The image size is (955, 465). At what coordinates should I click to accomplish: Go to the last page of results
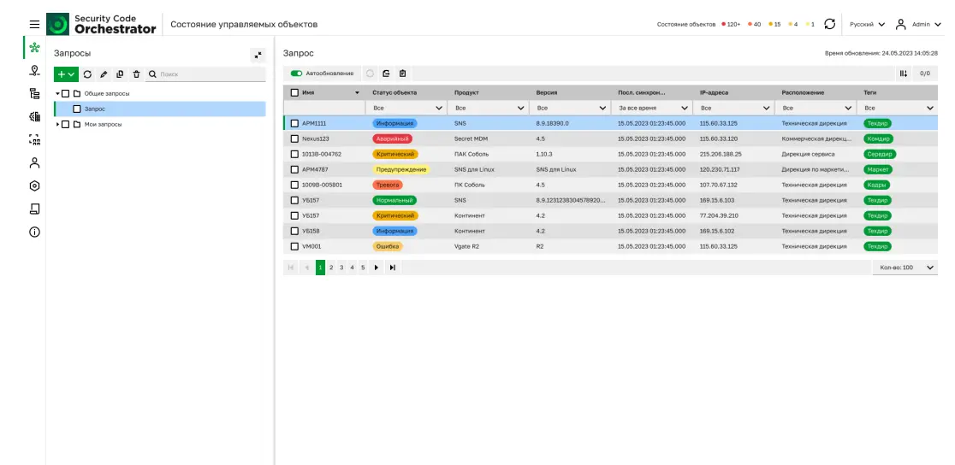pyautogui.click(x=392, y=268)
